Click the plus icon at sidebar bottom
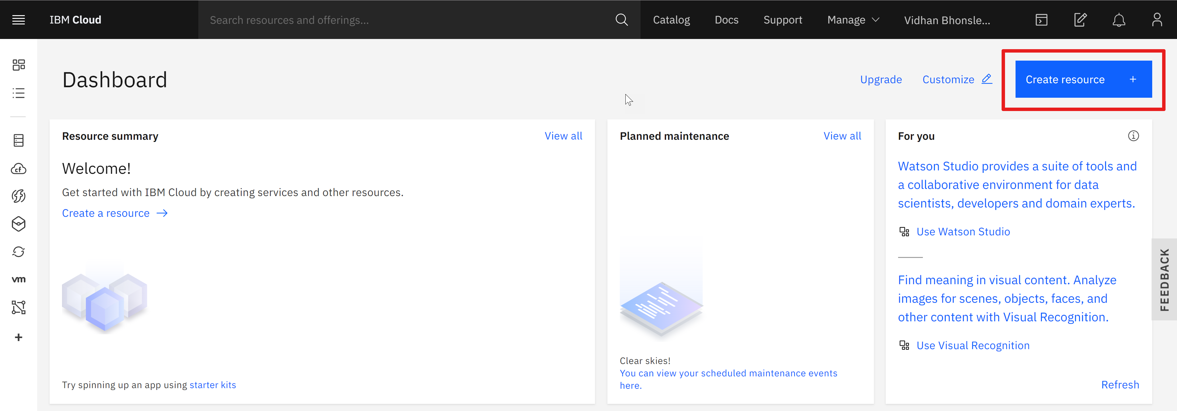This screenshot has width=1177, height=411. 19,337
